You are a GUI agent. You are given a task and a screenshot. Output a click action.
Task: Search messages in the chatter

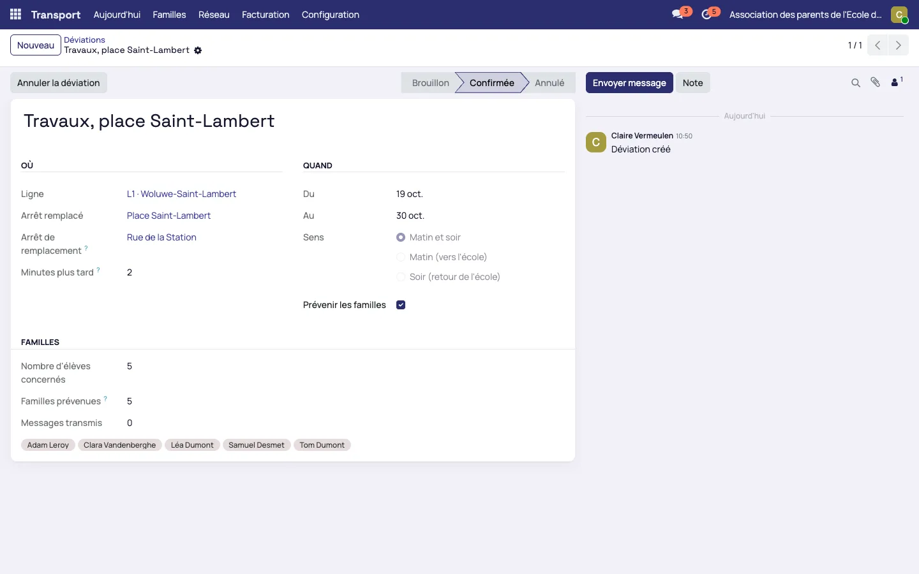[856, 83]
